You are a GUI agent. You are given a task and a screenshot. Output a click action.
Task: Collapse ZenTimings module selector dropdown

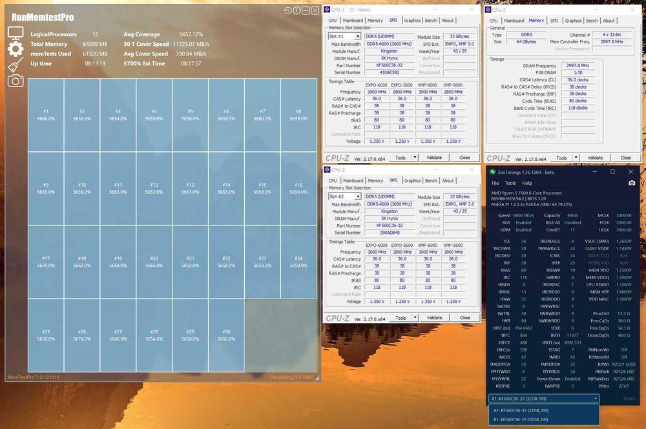(596, 399)
